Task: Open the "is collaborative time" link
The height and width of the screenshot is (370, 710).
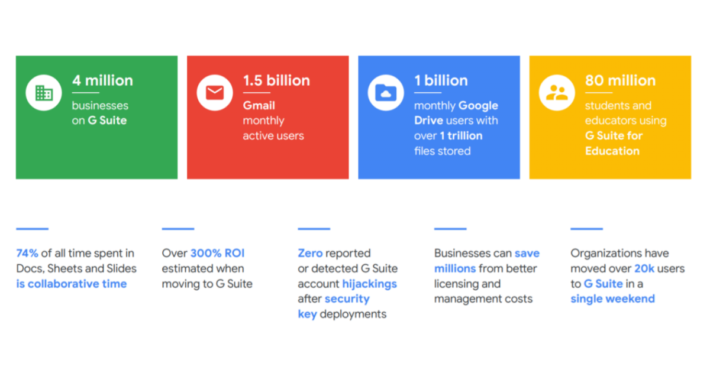Action: 71,284
